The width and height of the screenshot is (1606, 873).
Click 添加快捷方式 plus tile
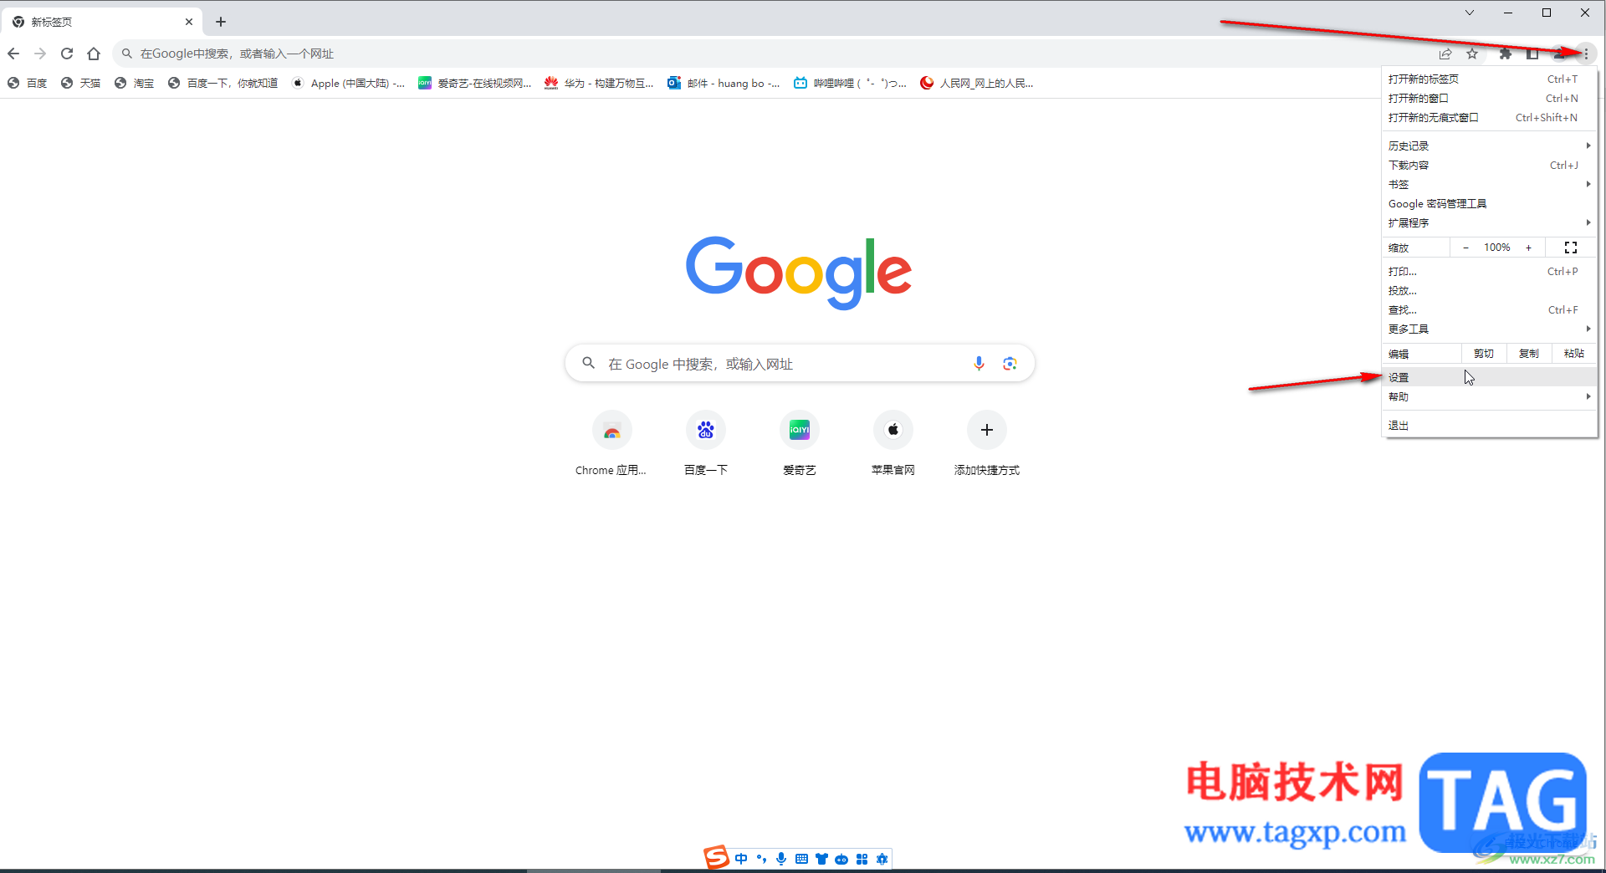pos(987,444)
